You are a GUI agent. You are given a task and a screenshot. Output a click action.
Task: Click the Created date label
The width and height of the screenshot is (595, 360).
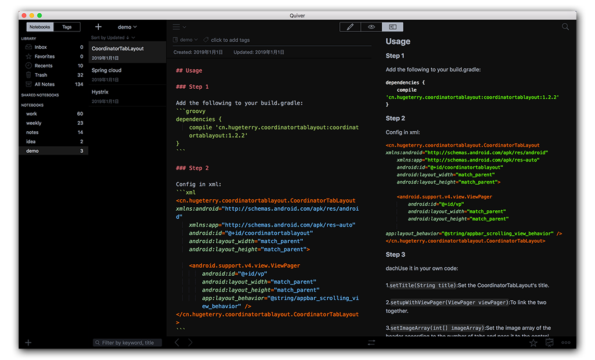[198, 52]
